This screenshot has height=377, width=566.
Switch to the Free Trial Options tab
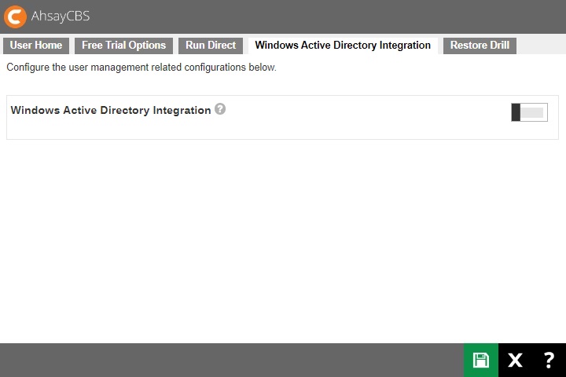(x=124, y=46)
